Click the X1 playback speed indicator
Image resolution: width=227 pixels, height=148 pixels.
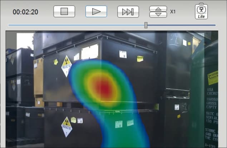(173, 11)
